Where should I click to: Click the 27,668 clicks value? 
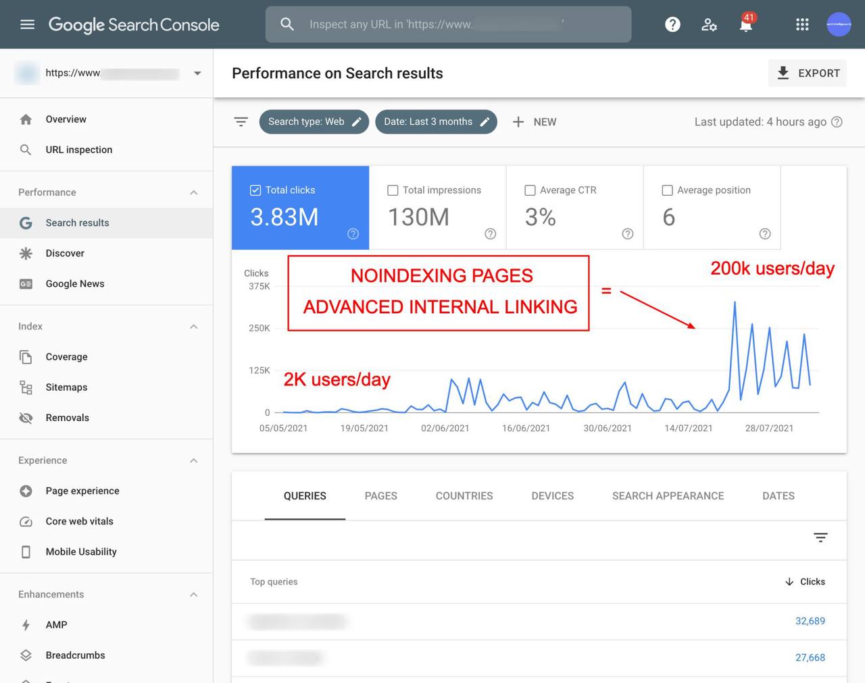pyautogui.click(x=810, y=657)
